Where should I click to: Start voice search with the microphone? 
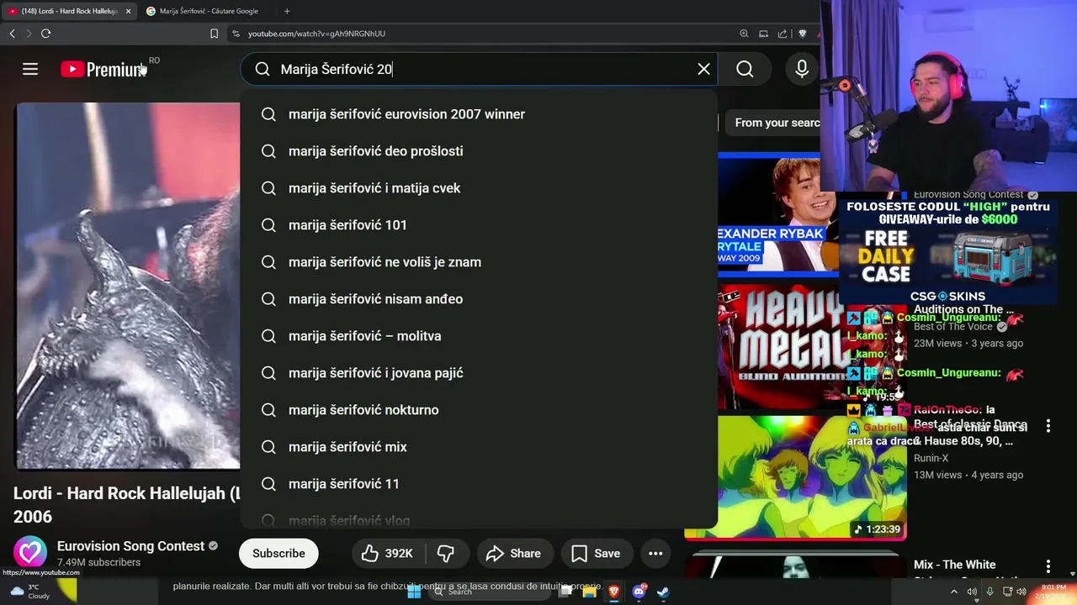[802, 69]
